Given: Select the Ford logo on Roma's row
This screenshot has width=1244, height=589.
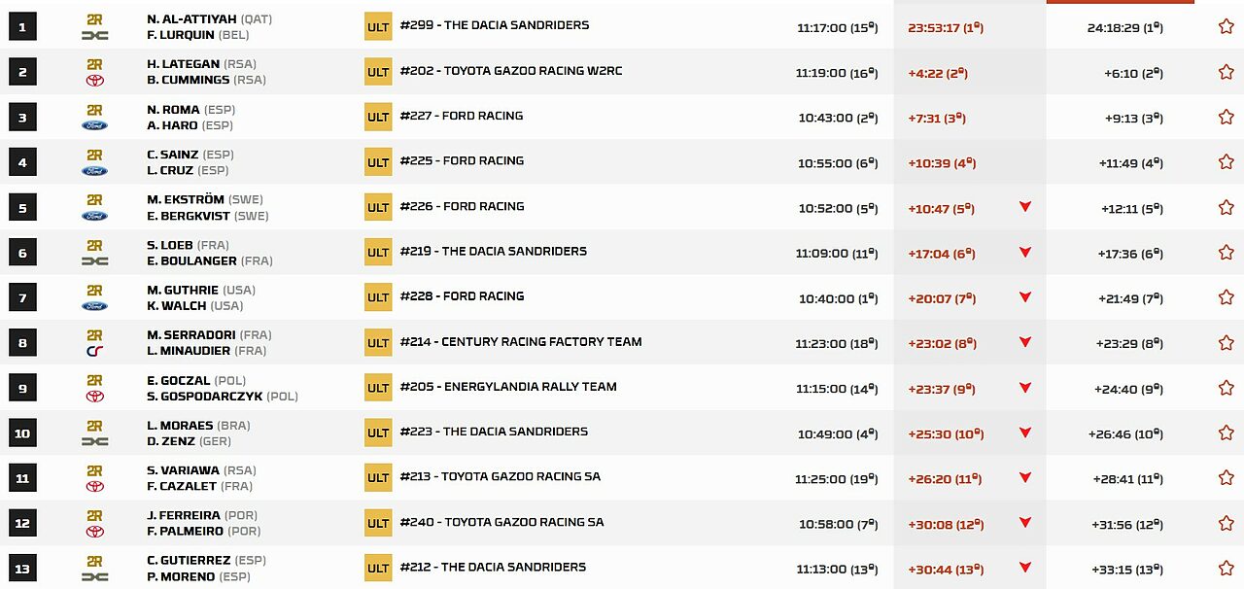Looking at the screenshot, I should point(94,123).
